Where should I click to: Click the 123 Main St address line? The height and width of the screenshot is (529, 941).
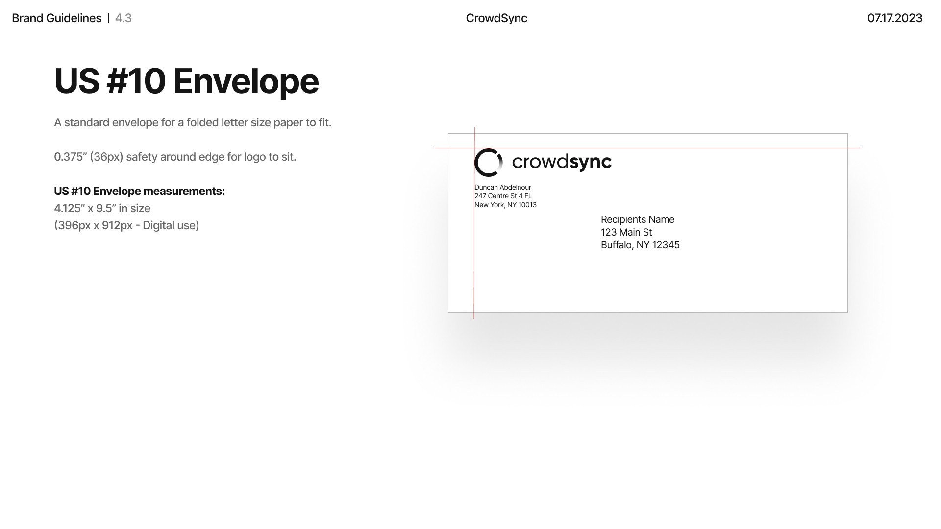click(626, 232)
